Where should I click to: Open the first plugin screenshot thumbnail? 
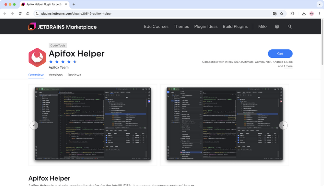(x=93, y=124)
